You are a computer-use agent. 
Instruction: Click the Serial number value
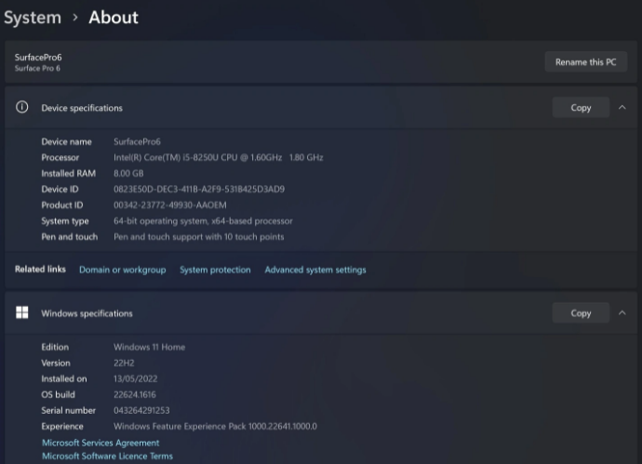[x=141, y=410]
